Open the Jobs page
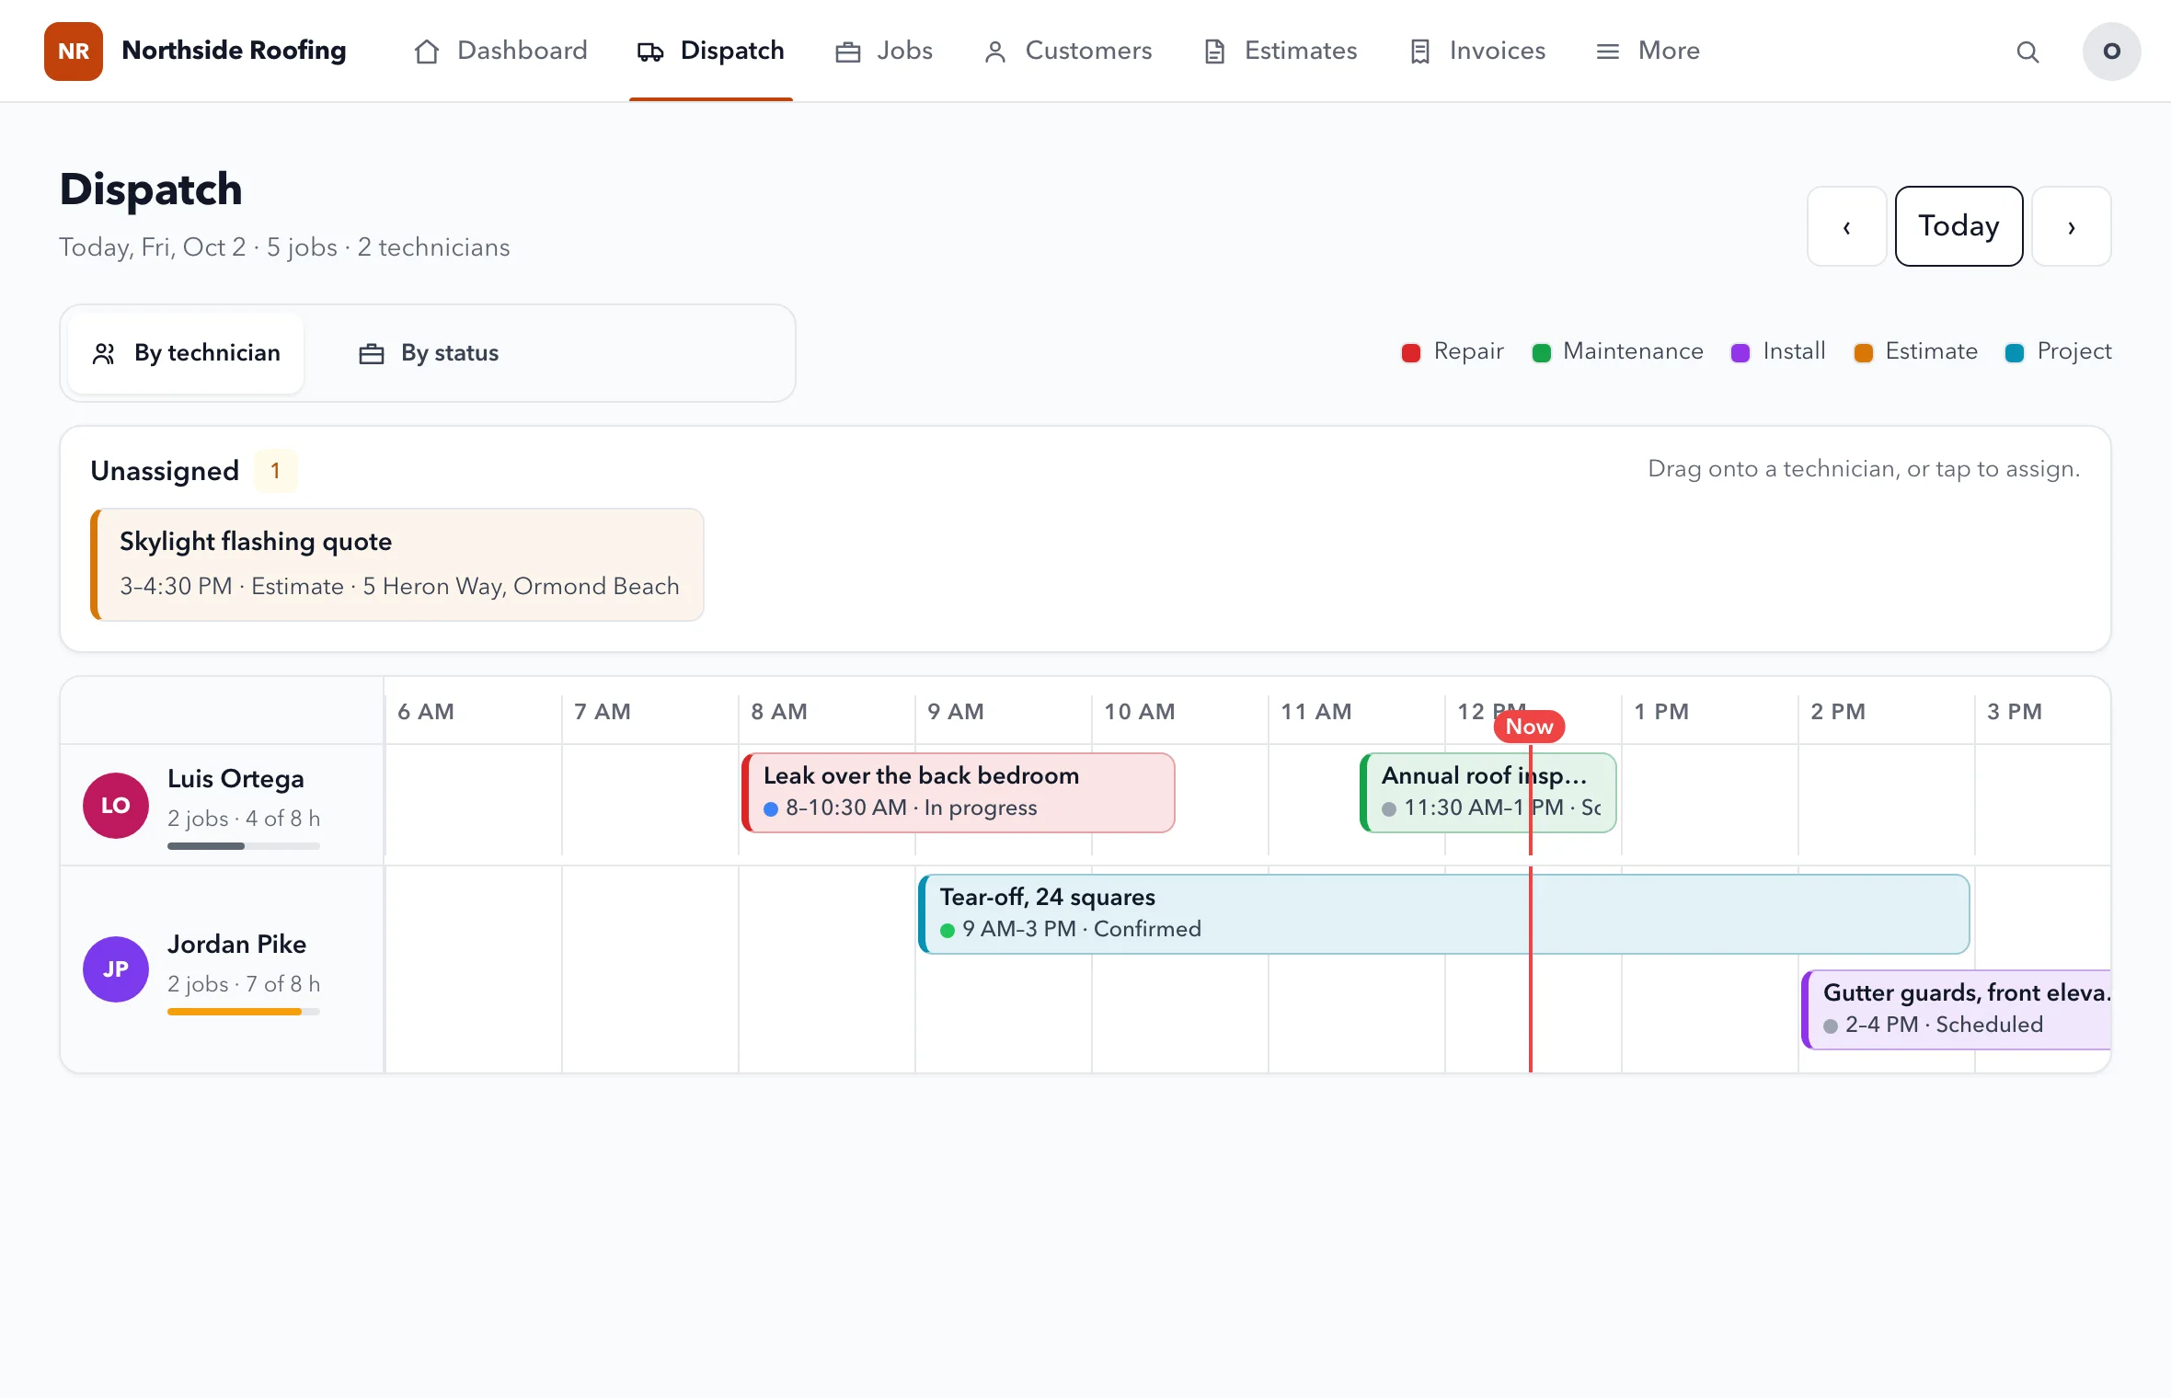 (x=884, y=52)
